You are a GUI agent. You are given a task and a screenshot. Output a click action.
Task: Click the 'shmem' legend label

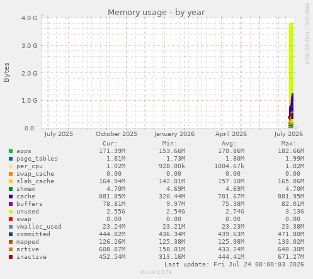point(26,189)
